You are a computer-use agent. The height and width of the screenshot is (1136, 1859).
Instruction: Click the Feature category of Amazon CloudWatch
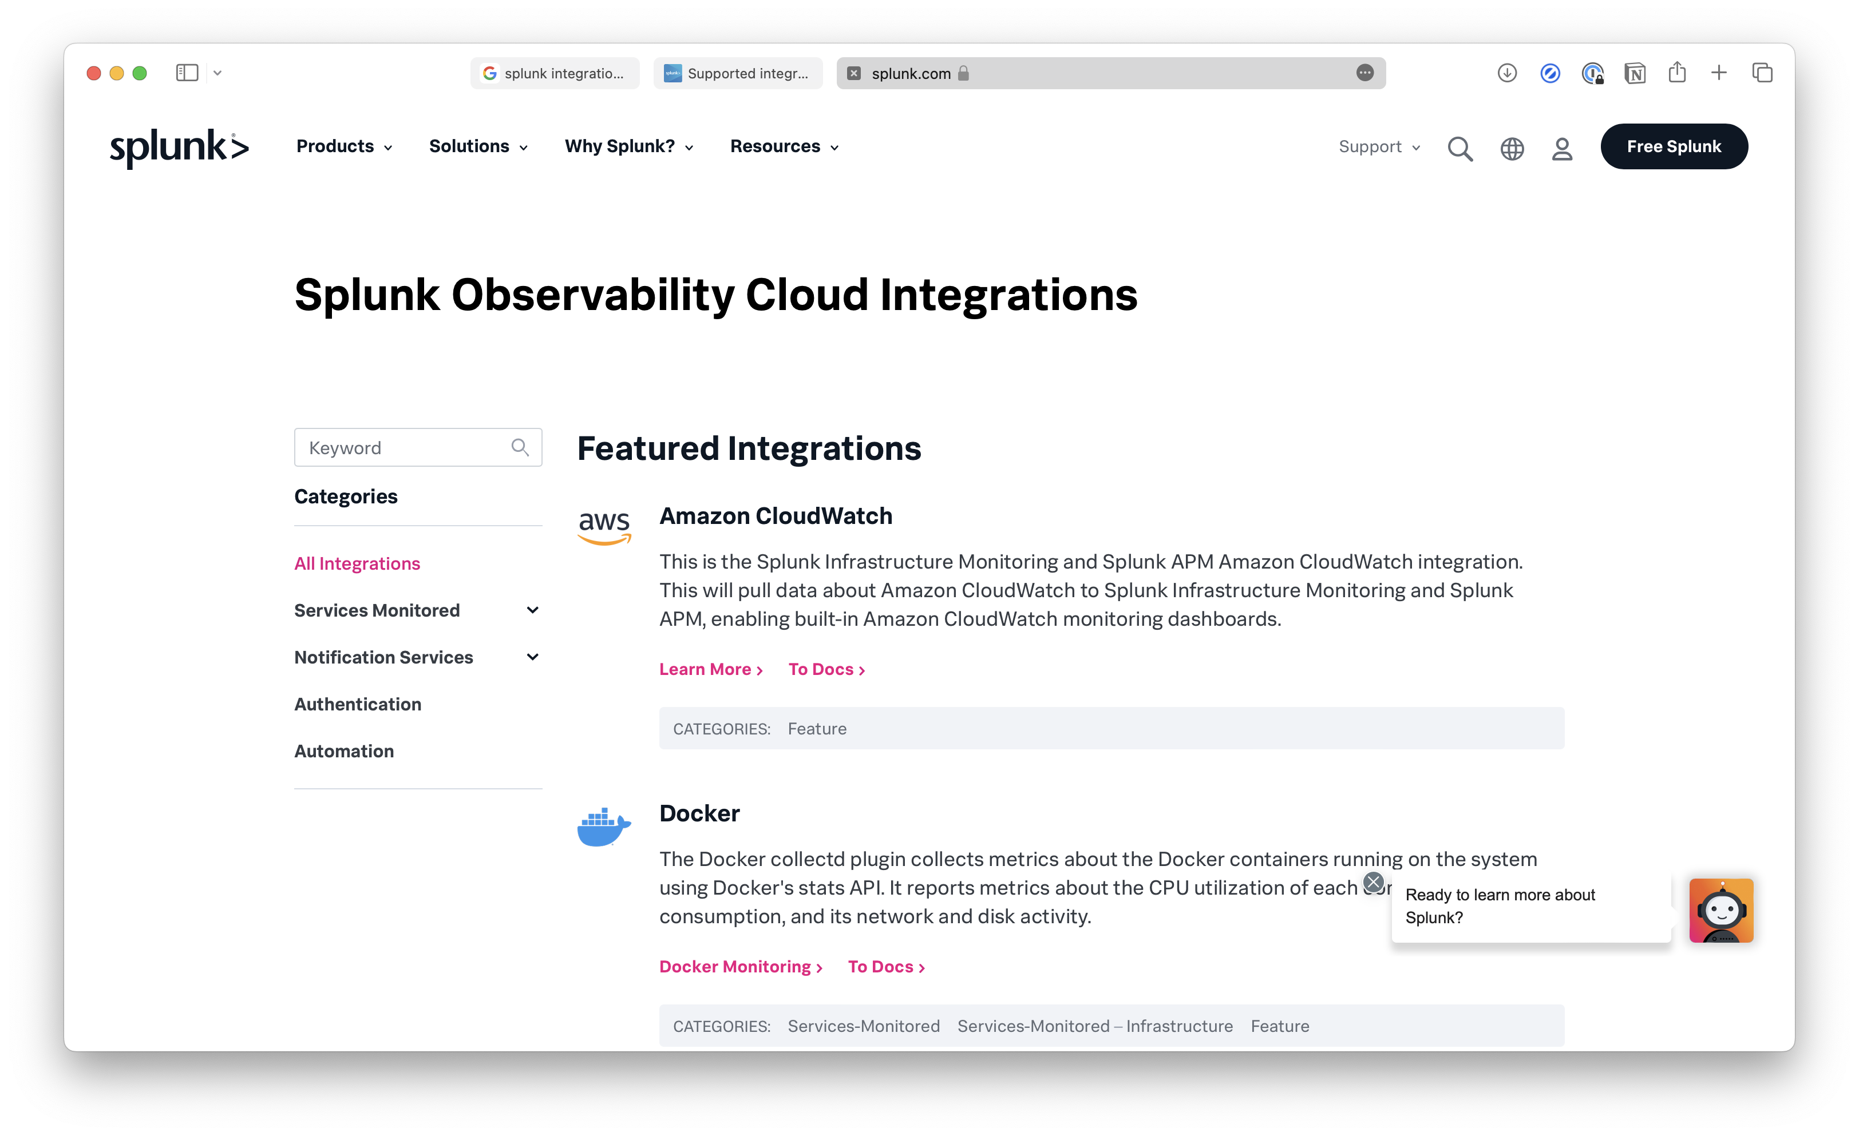817,728
